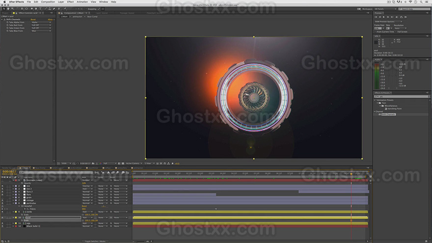Screen dimensions: 432x243
Task: Toggle visibility of tint layer
Action: (x=2, y=186)
